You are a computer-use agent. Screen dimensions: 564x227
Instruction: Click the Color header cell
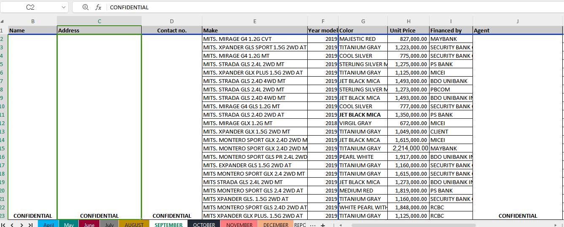pyautogui.click(x=363, y=30)
